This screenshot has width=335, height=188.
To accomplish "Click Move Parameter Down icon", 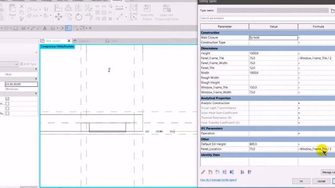I will pyautogui.click(x=232, y=172).
